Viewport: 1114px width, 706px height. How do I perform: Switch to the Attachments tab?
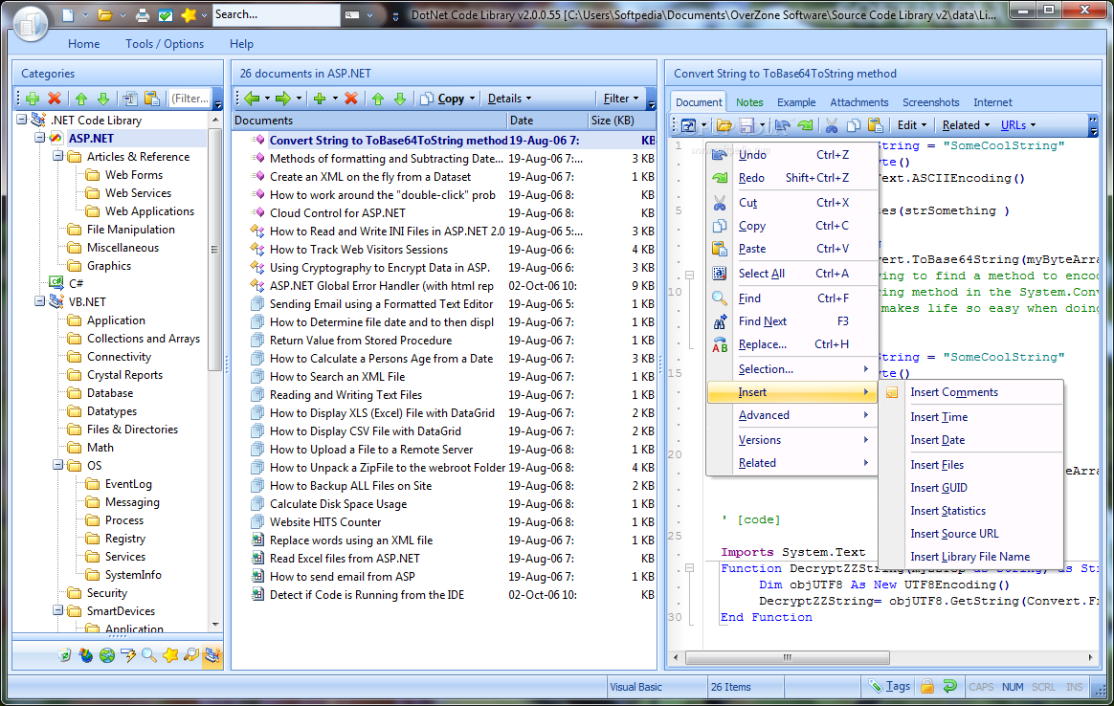(858, 102)
